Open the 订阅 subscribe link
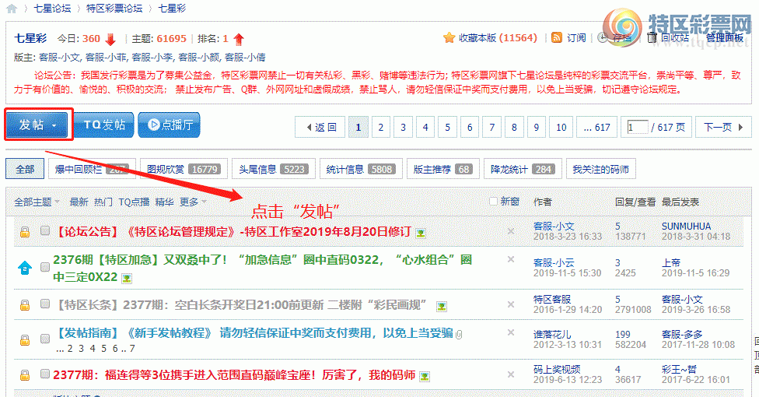The width and height of the screenshot is (759, 397). [x=576, y=37]
